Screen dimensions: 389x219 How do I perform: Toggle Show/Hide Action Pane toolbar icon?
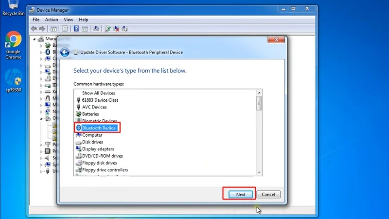[85, 29]
